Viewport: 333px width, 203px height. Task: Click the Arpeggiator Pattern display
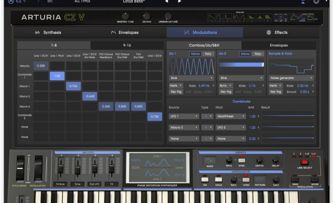coord(260,179)
